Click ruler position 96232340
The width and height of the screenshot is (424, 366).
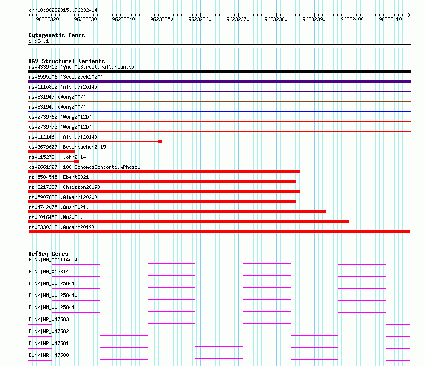pos(123,19)
